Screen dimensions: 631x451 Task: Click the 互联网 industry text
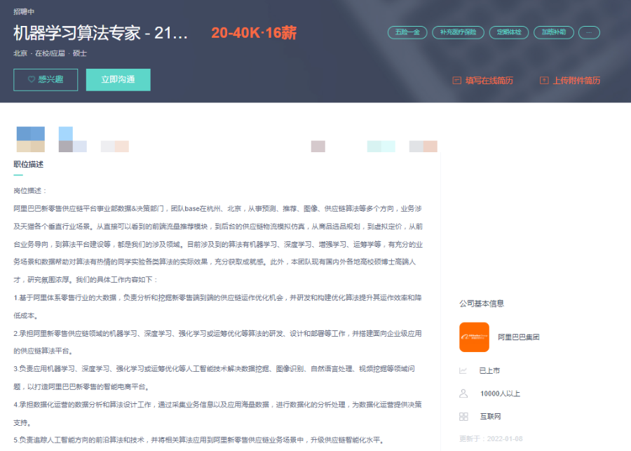point(490,417)
